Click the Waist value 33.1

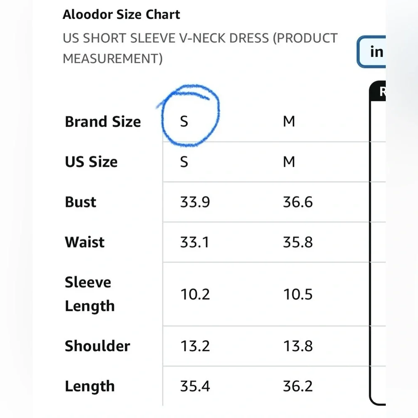click(x=195, y=242)
